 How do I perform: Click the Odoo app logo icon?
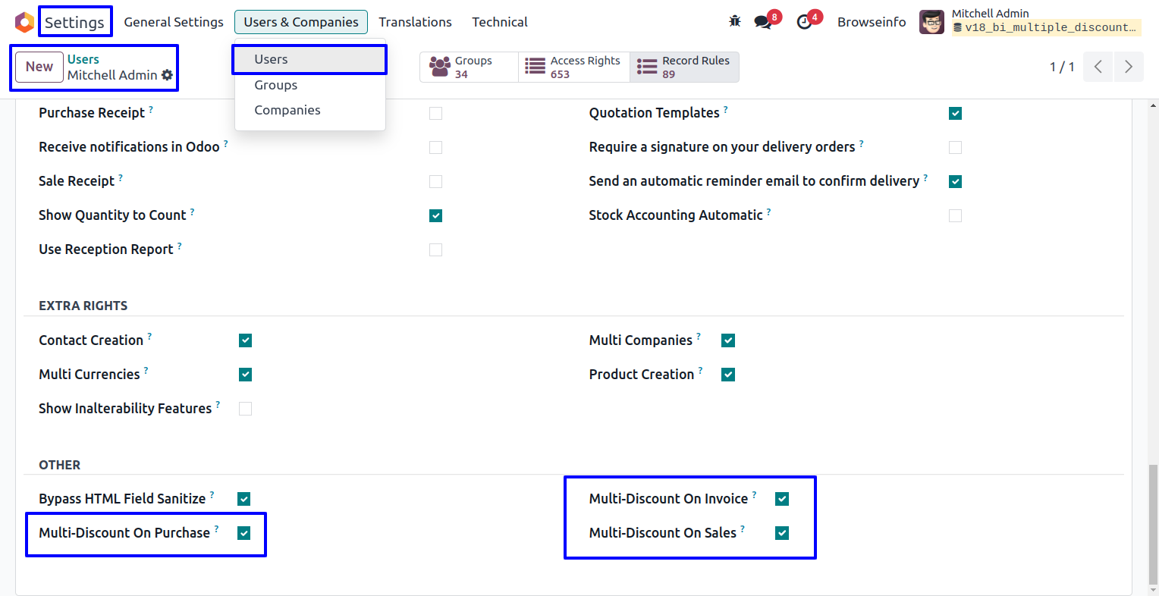coord(24,22)
